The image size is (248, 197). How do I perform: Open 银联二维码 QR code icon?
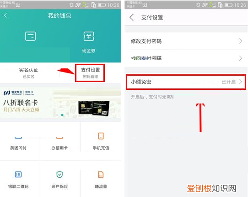[18, 175]
